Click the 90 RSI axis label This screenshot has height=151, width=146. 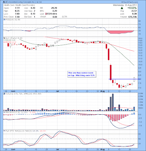tap(140, 21)
